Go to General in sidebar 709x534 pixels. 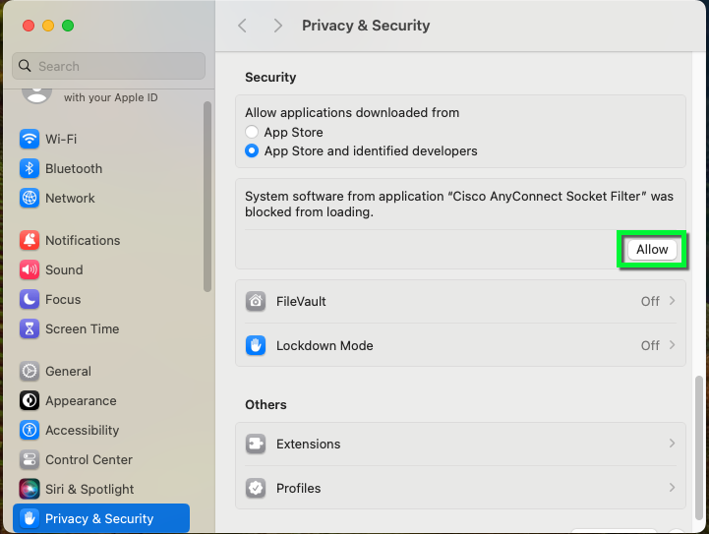pyautogui.click(x=68, y=371)
